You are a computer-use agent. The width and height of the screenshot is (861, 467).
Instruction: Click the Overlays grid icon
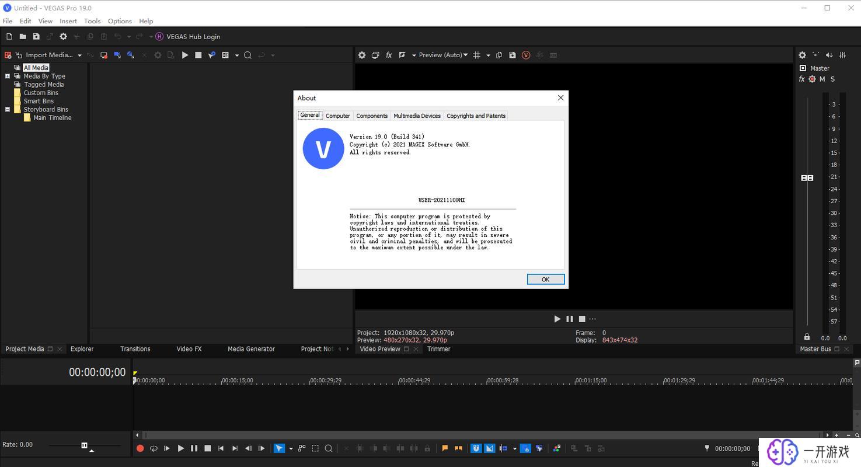(x=477, y=55)
